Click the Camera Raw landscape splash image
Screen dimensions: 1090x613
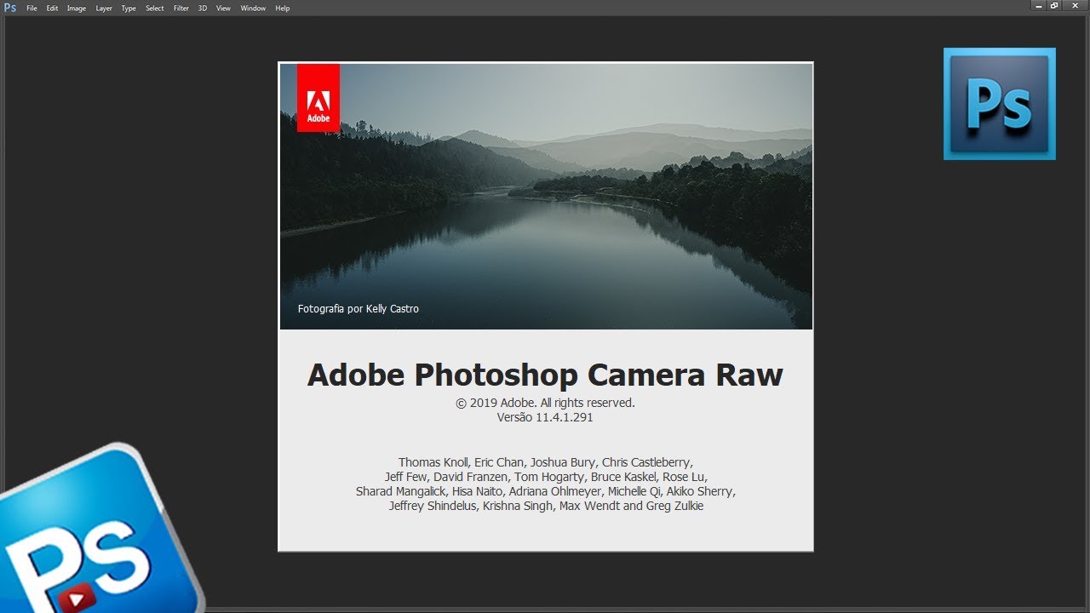click(546, 196)
